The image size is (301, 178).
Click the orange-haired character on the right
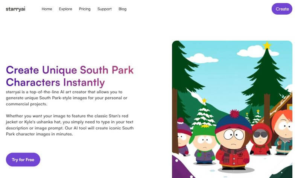click(x=283, y=132)
